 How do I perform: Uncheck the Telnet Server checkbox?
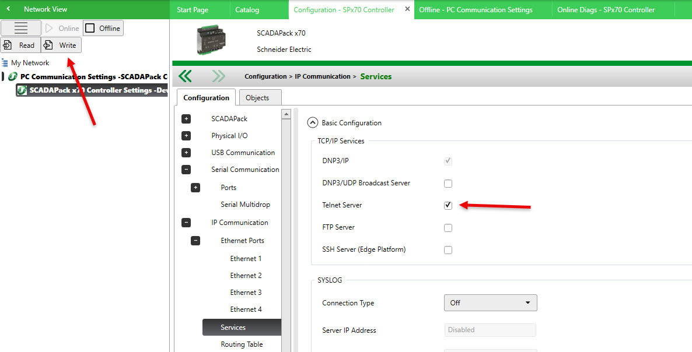click(x=448, y=205)
